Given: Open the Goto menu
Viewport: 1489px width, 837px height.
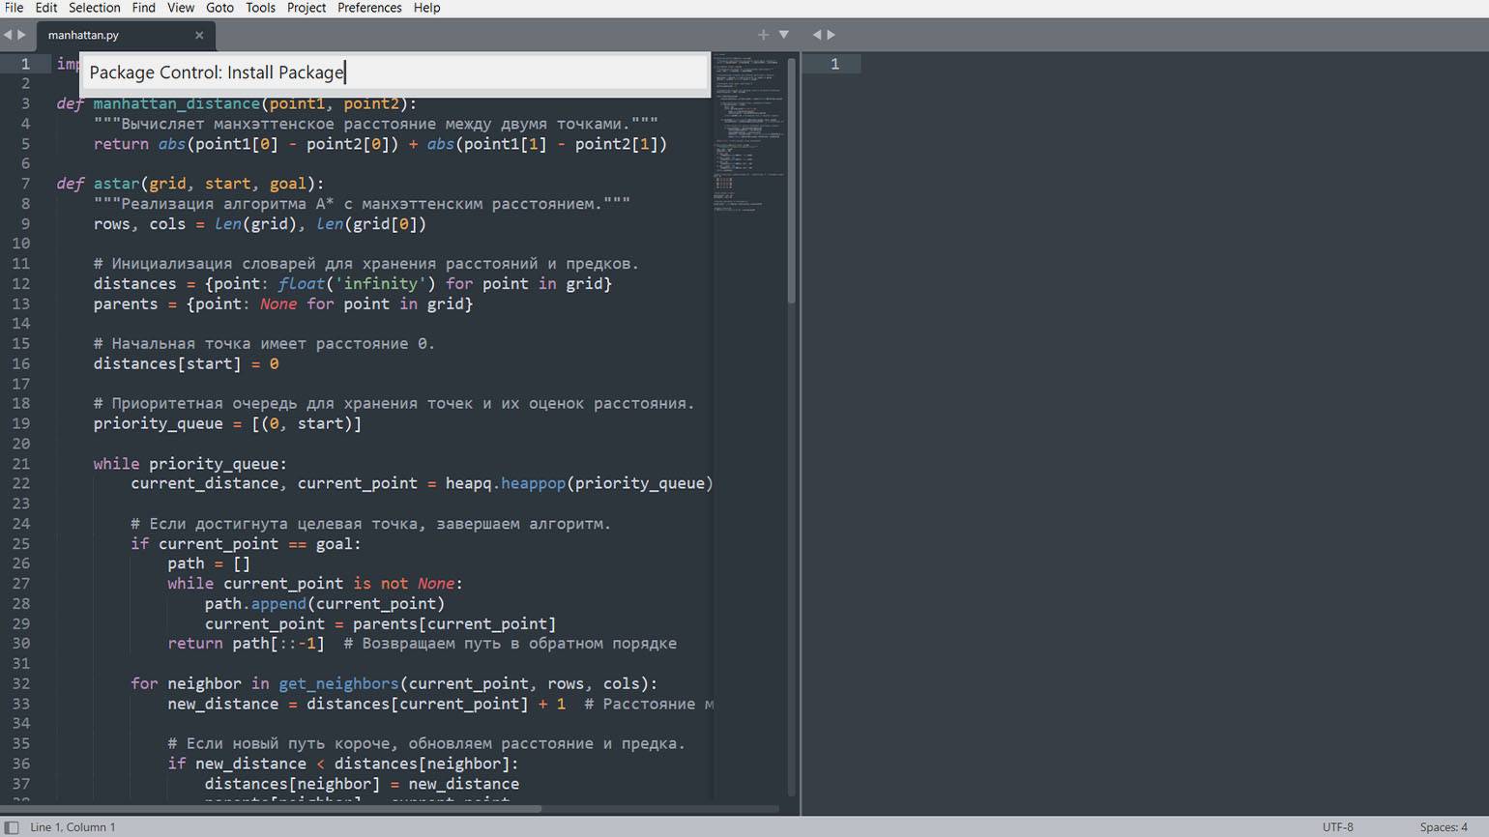Looking at the screenshot, I should (x=219, y=8).
